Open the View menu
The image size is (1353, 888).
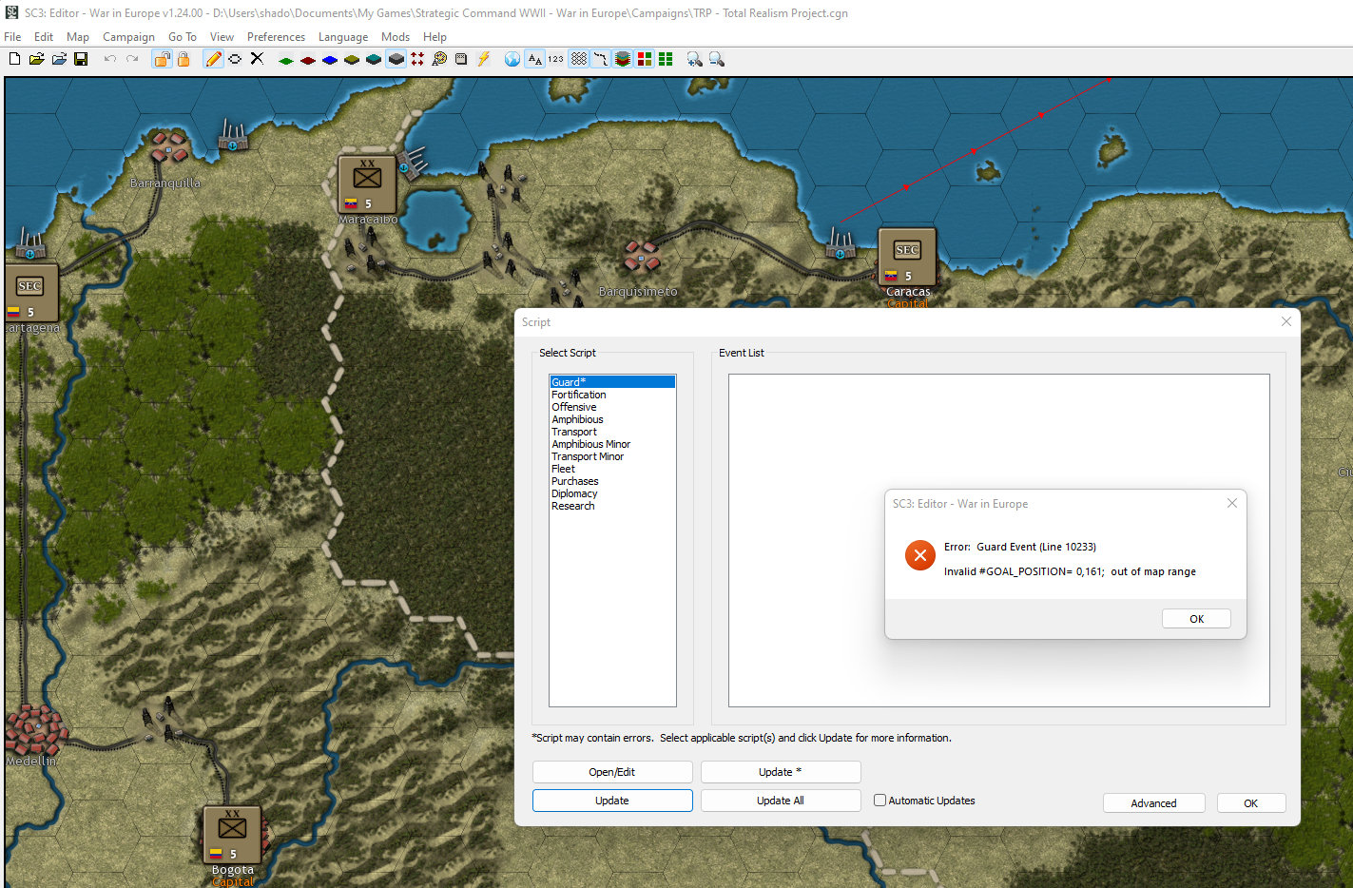[x=222, y=37]
